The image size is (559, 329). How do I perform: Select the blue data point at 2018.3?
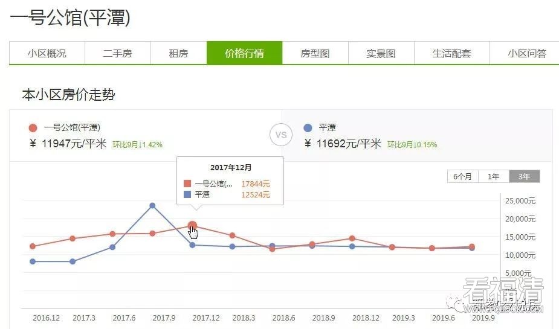pos(233,246)
